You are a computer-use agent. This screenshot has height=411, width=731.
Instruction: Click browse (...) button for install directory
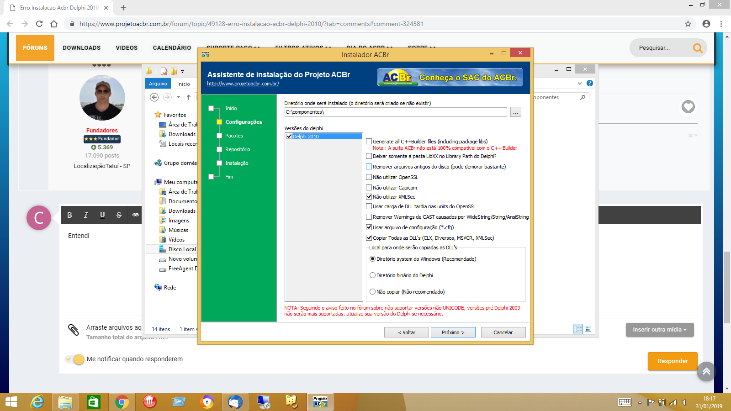pyautogui.click(x=516, y=112)
